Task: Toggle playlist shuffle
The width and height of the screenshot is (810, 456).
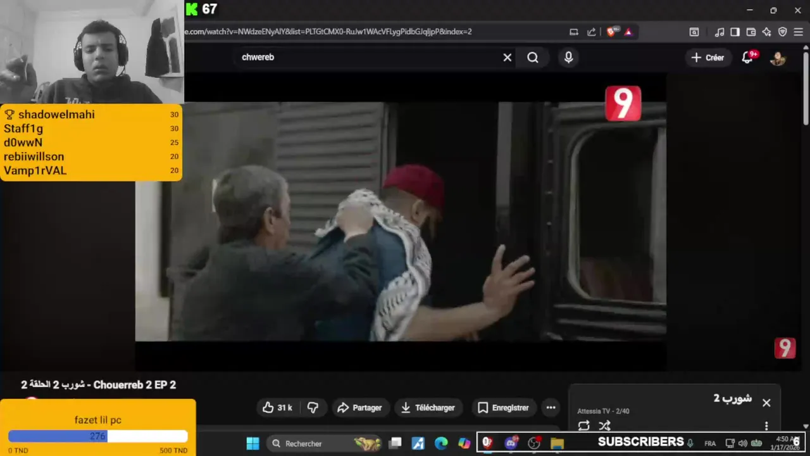Action: pyautogui.click(x=604, y=426)
